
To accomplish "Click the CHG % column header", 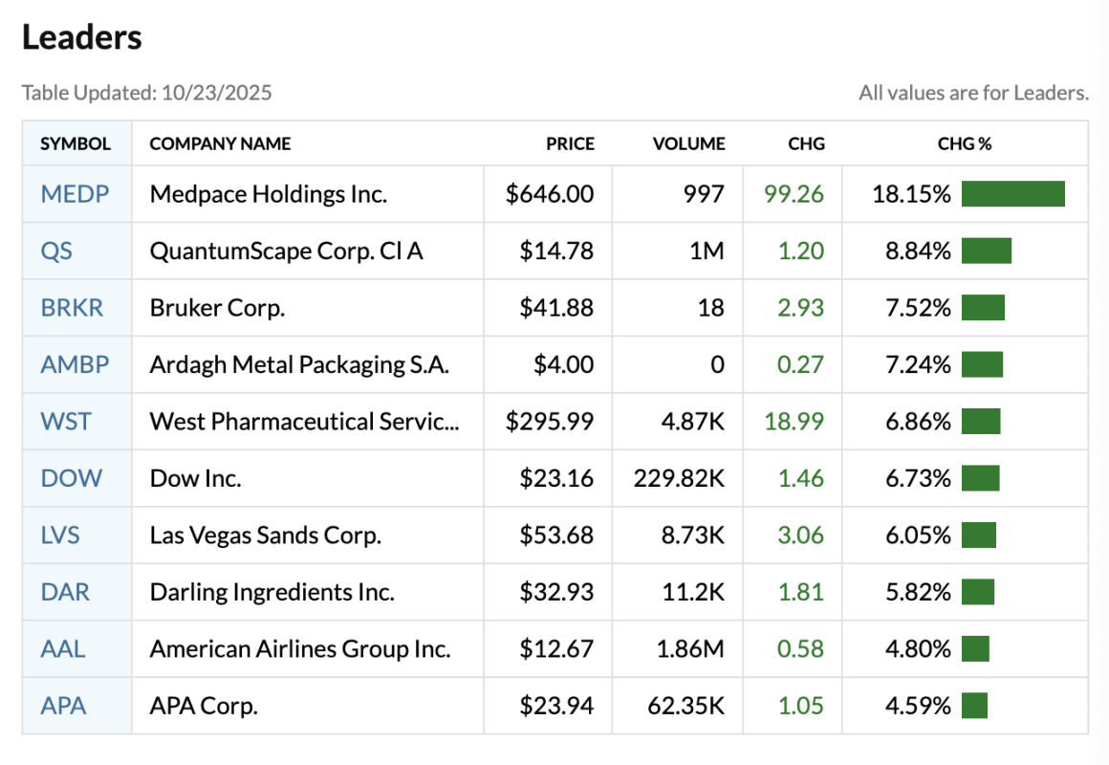I will pos(965,144).
